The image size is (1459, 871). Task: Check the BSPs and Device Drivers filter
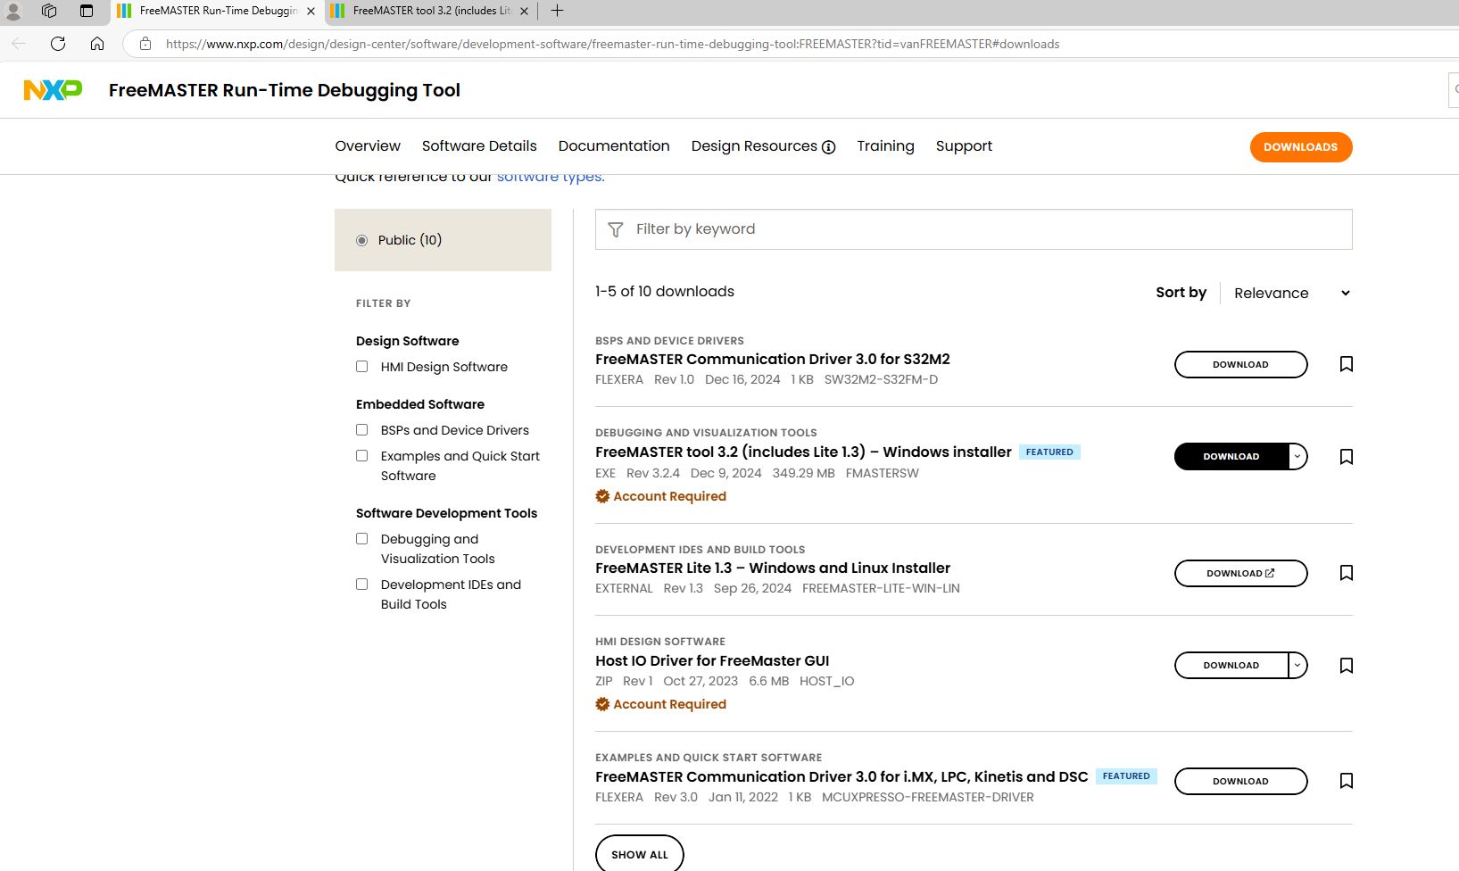[362, 430]
